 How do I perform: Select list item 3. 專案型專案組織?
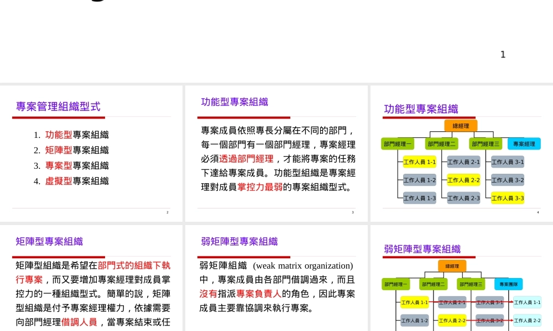point(71,165)
